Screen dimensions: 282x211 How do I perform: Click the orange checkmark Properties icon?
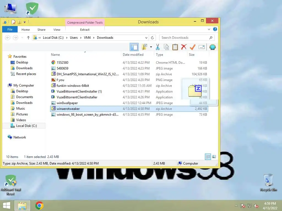coord(192,47)
